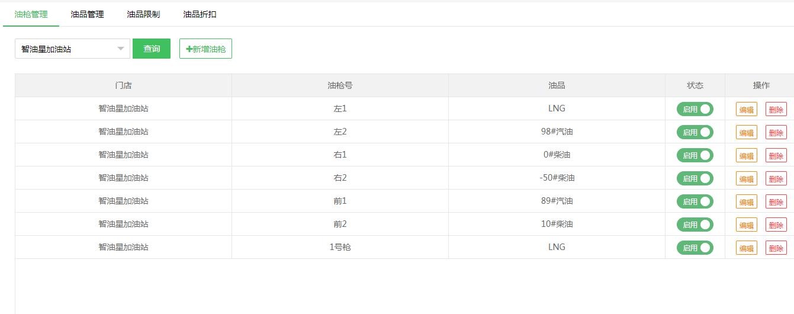This screenshot has height=314, width=794.
Task: Click the 油枪号 column header
Action: (340, 85)
